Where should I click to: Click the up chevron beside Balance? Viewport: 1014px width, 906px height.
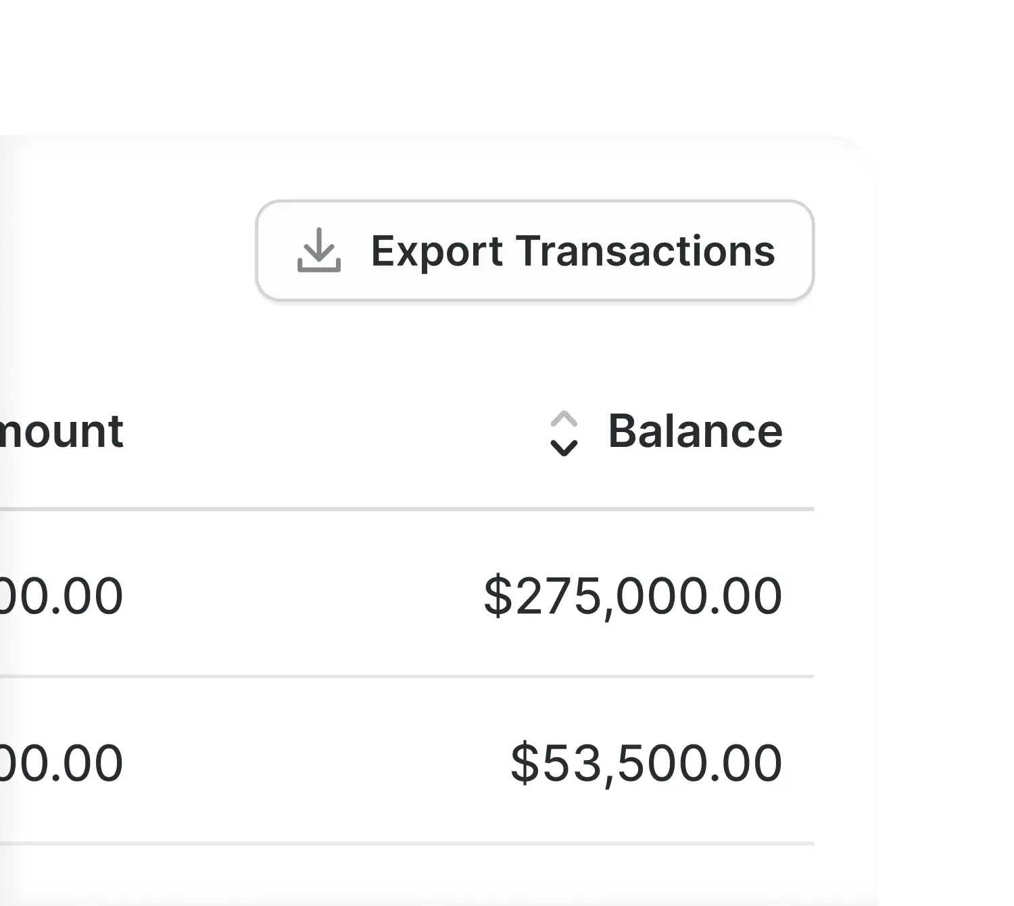[x=564, y=420]
